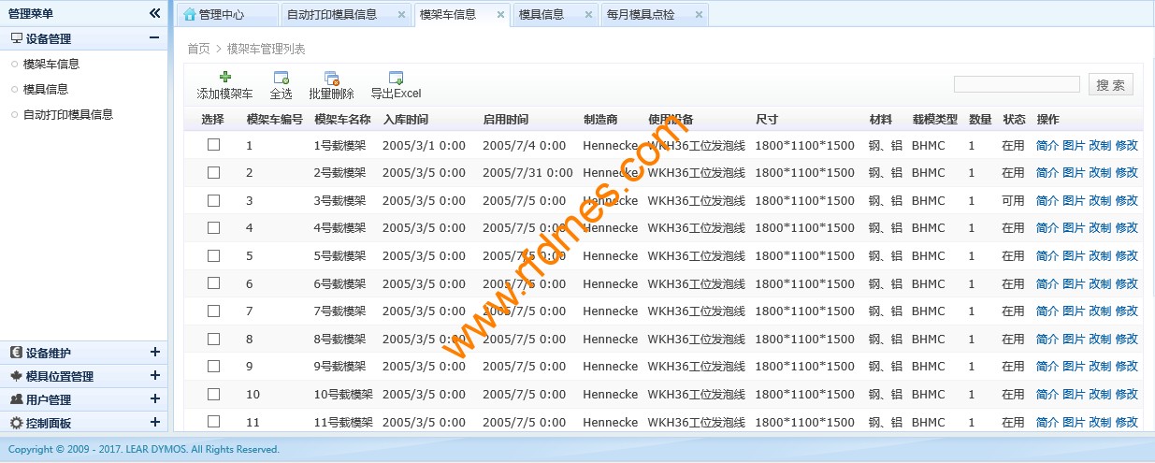
Task: Check the checkbox for row 1号载模架
Action: [x=213, y=145]
